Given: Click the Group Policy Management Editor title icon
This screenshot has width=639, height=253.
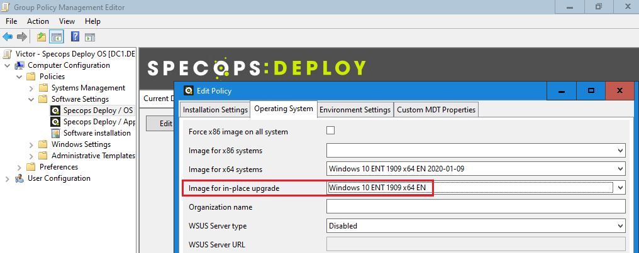Looking at the screenshot, I should click(6, 8).
